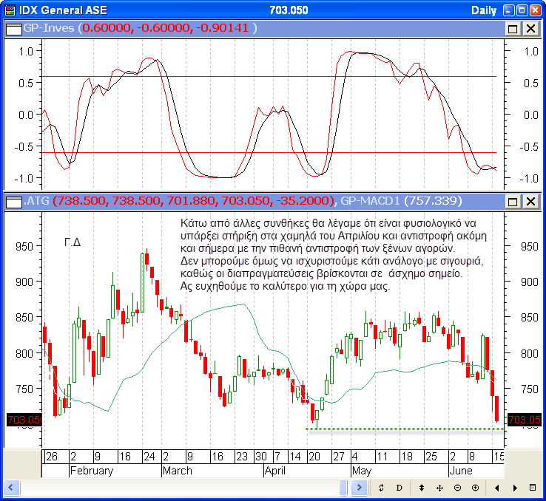This screenshot has height=501, width=546.
Task: Click the February label on date axis
Action: [x=92, y=471]
